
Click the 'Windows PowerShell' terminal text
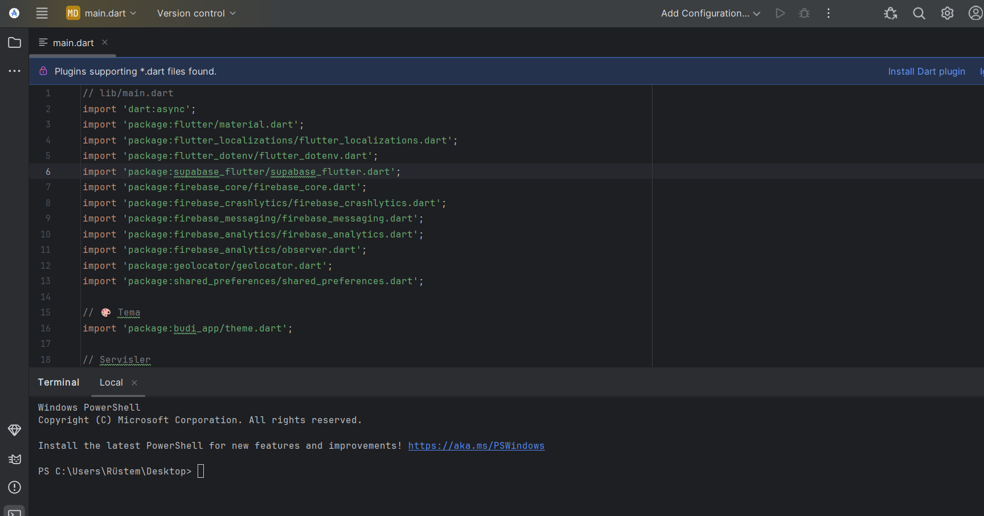tap(89, 407)
